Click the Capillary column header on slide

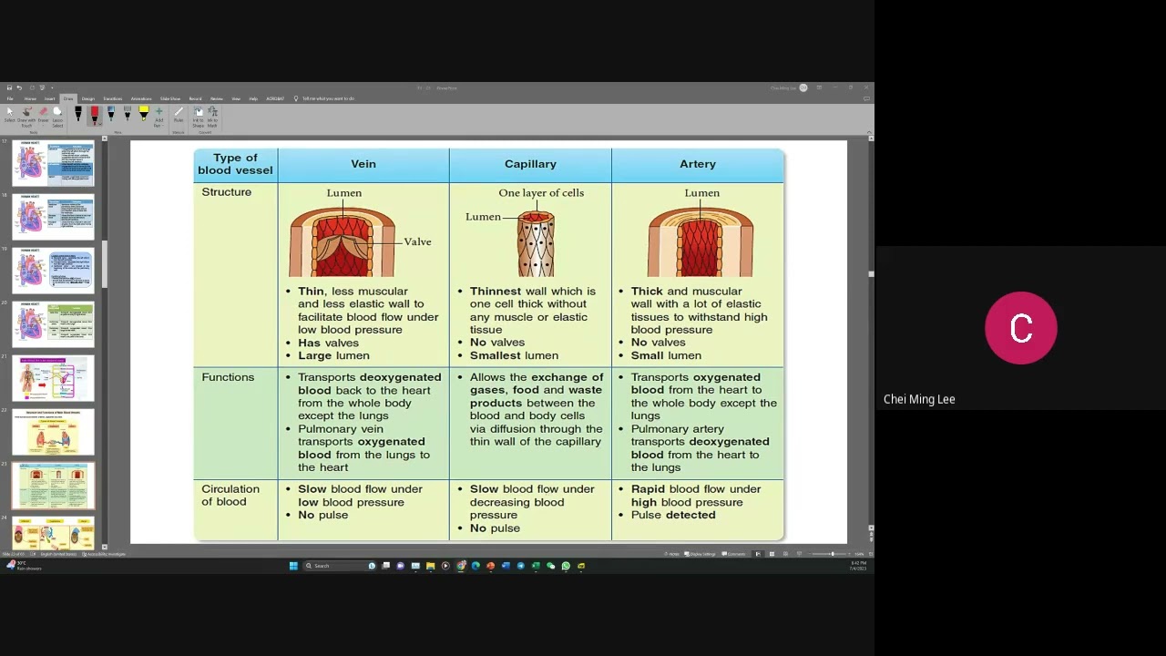coord(530,164)
